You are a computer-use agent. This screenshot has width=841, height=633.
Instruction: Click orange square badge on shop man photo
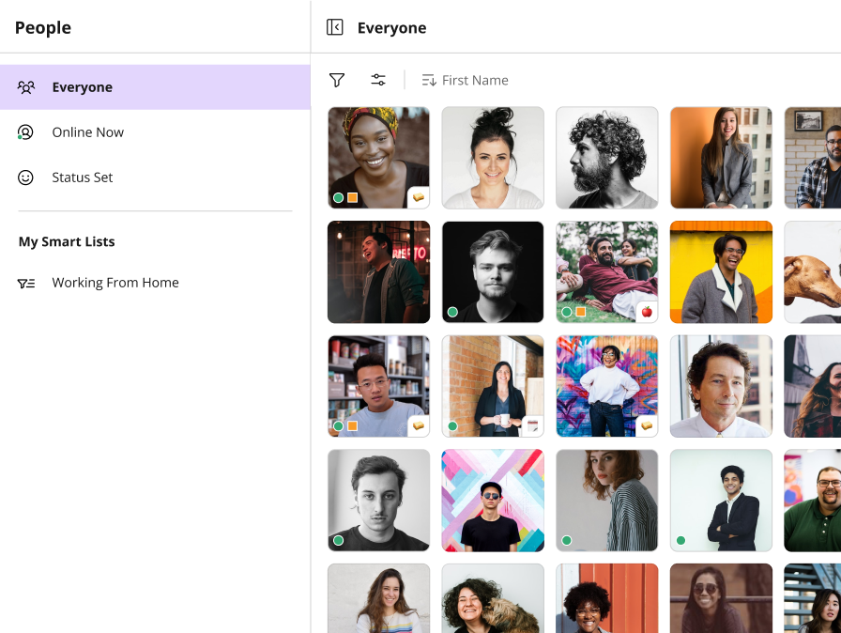352,426
